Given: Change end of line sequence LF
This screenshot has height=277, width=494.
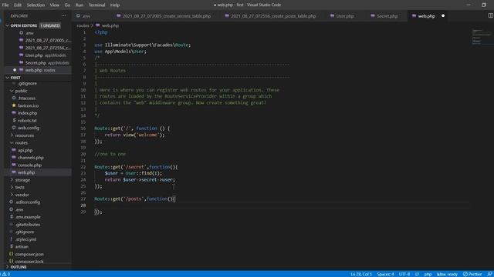Looking at the screenshot, I should pyautogui.click(x=417, y=274).
